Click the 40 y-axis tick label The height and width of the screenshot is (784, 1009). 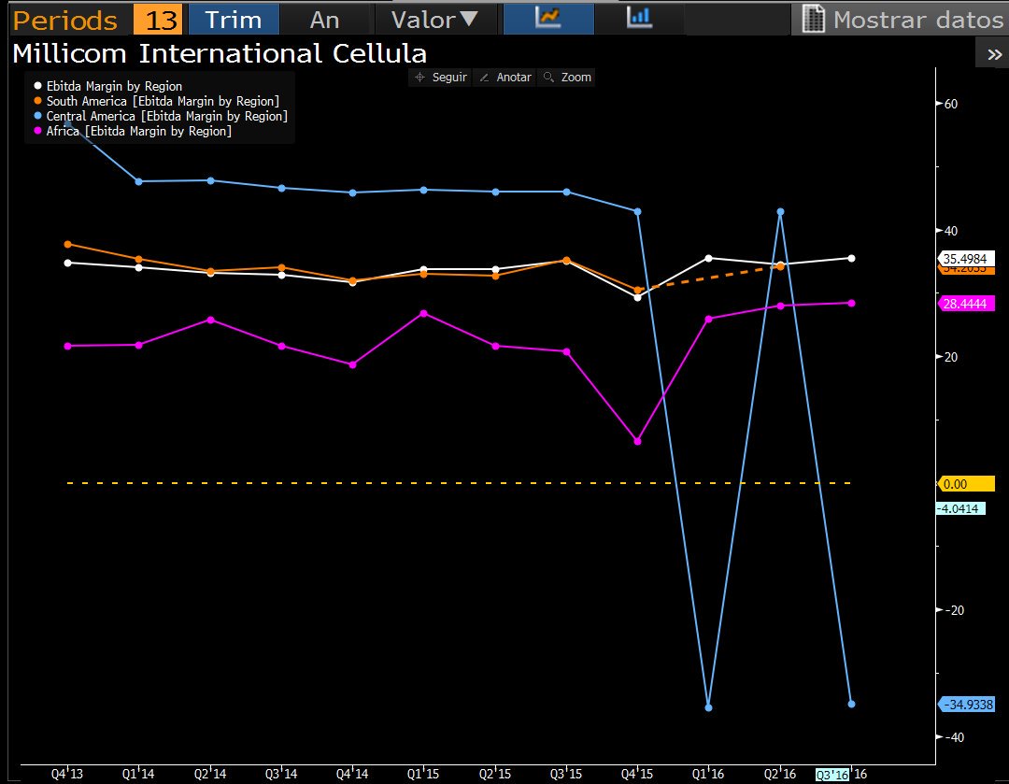click(x=950, y=231)
